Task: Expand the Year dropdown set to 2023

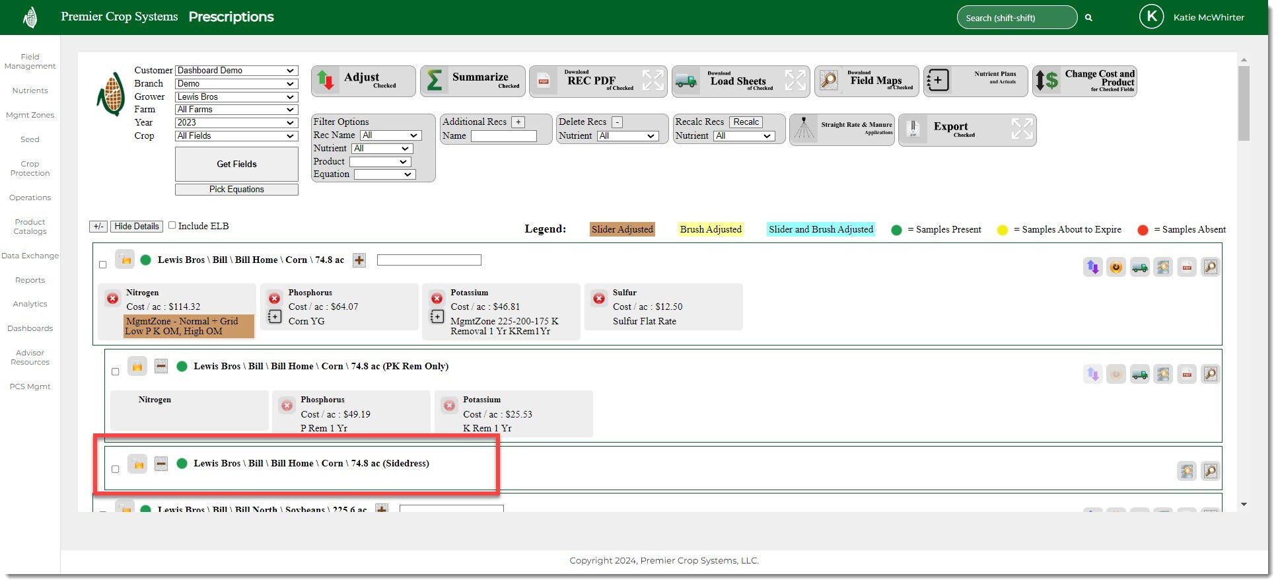Action: 236,122
